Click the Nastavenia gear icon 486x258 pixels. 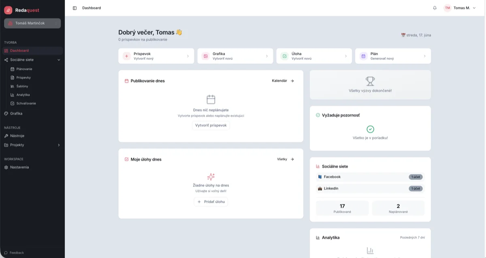(6, 167)
